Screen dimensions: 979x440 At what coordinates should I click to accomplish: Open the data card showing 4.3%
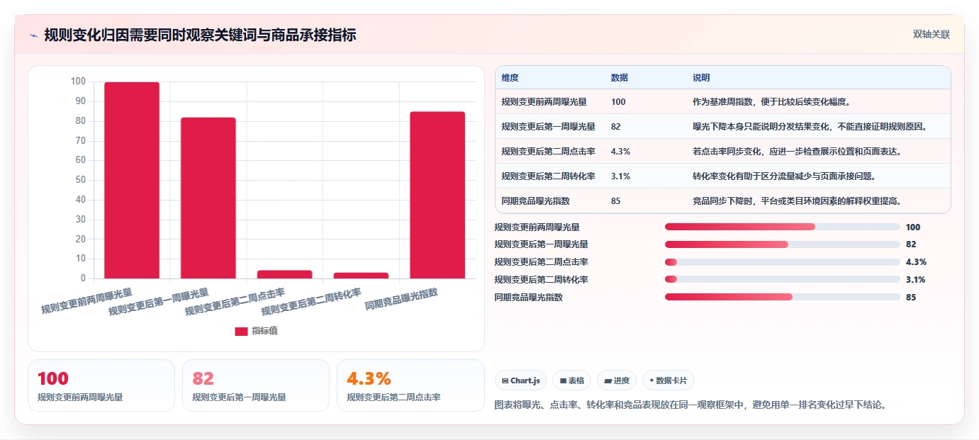pos(410,385)
